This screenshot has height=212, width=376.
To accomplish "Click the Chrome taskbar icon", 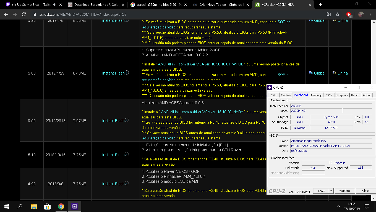I will coord(61,206).
